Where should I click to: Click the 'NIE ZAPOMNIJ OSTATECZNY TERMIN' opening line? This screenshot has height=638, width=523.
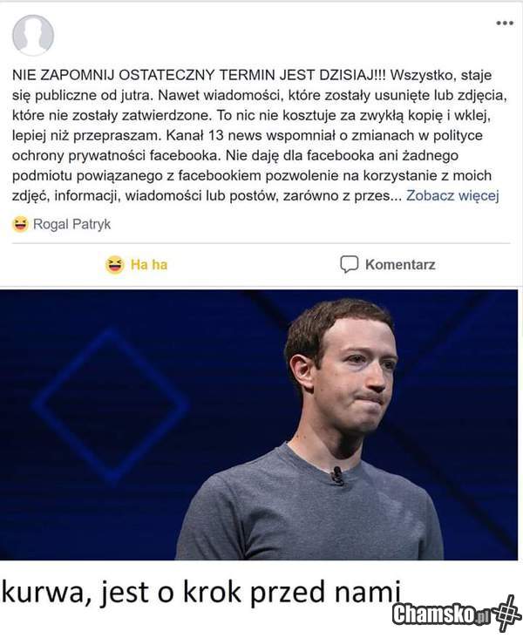coord(144,75)
